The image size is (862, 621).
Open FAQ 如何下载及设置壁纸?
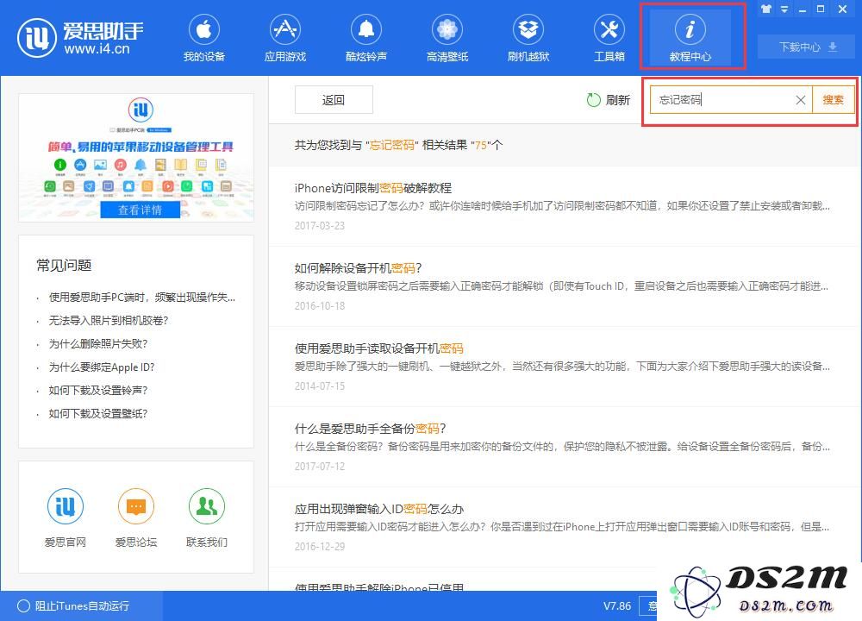(x=98, y=413)
